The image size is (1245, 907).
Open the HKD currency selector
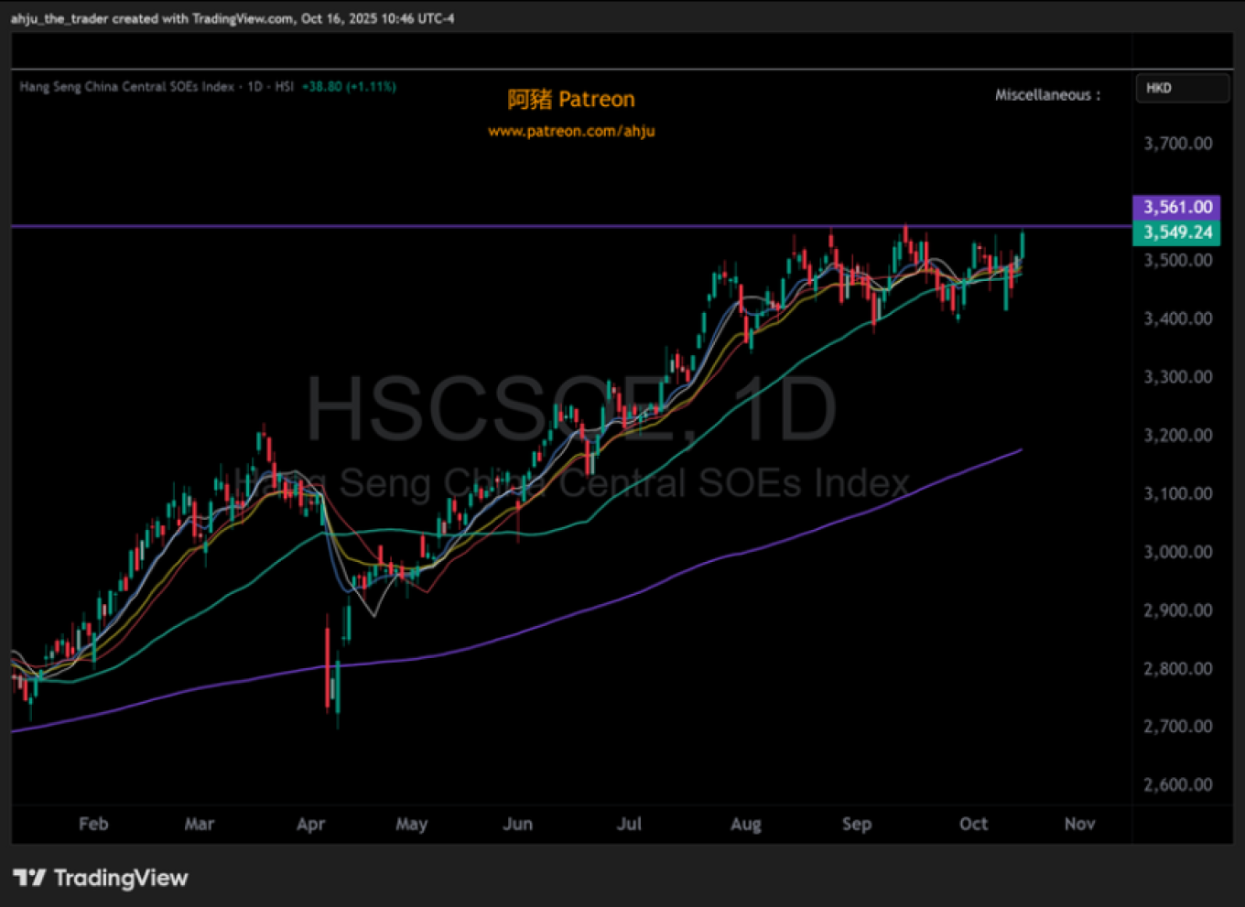[1181, 88]
